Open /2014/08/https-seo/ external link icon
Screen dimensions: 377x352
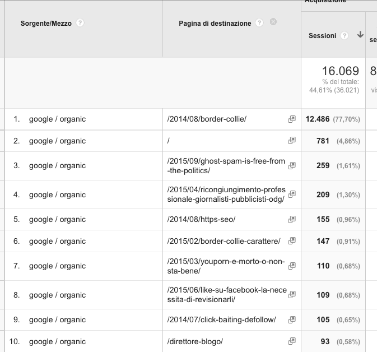tap(292, 219)
